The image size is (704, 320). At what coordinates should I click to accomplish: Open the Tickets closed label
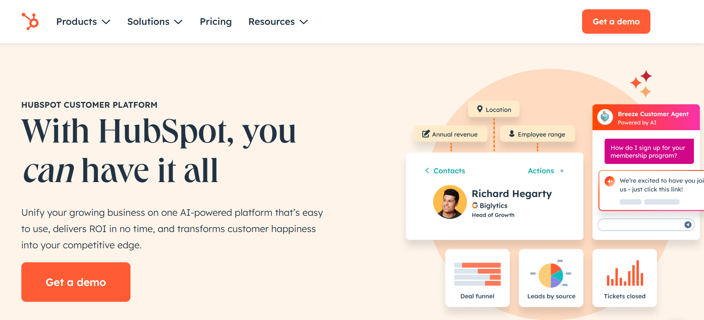click(x=624, y=296)
